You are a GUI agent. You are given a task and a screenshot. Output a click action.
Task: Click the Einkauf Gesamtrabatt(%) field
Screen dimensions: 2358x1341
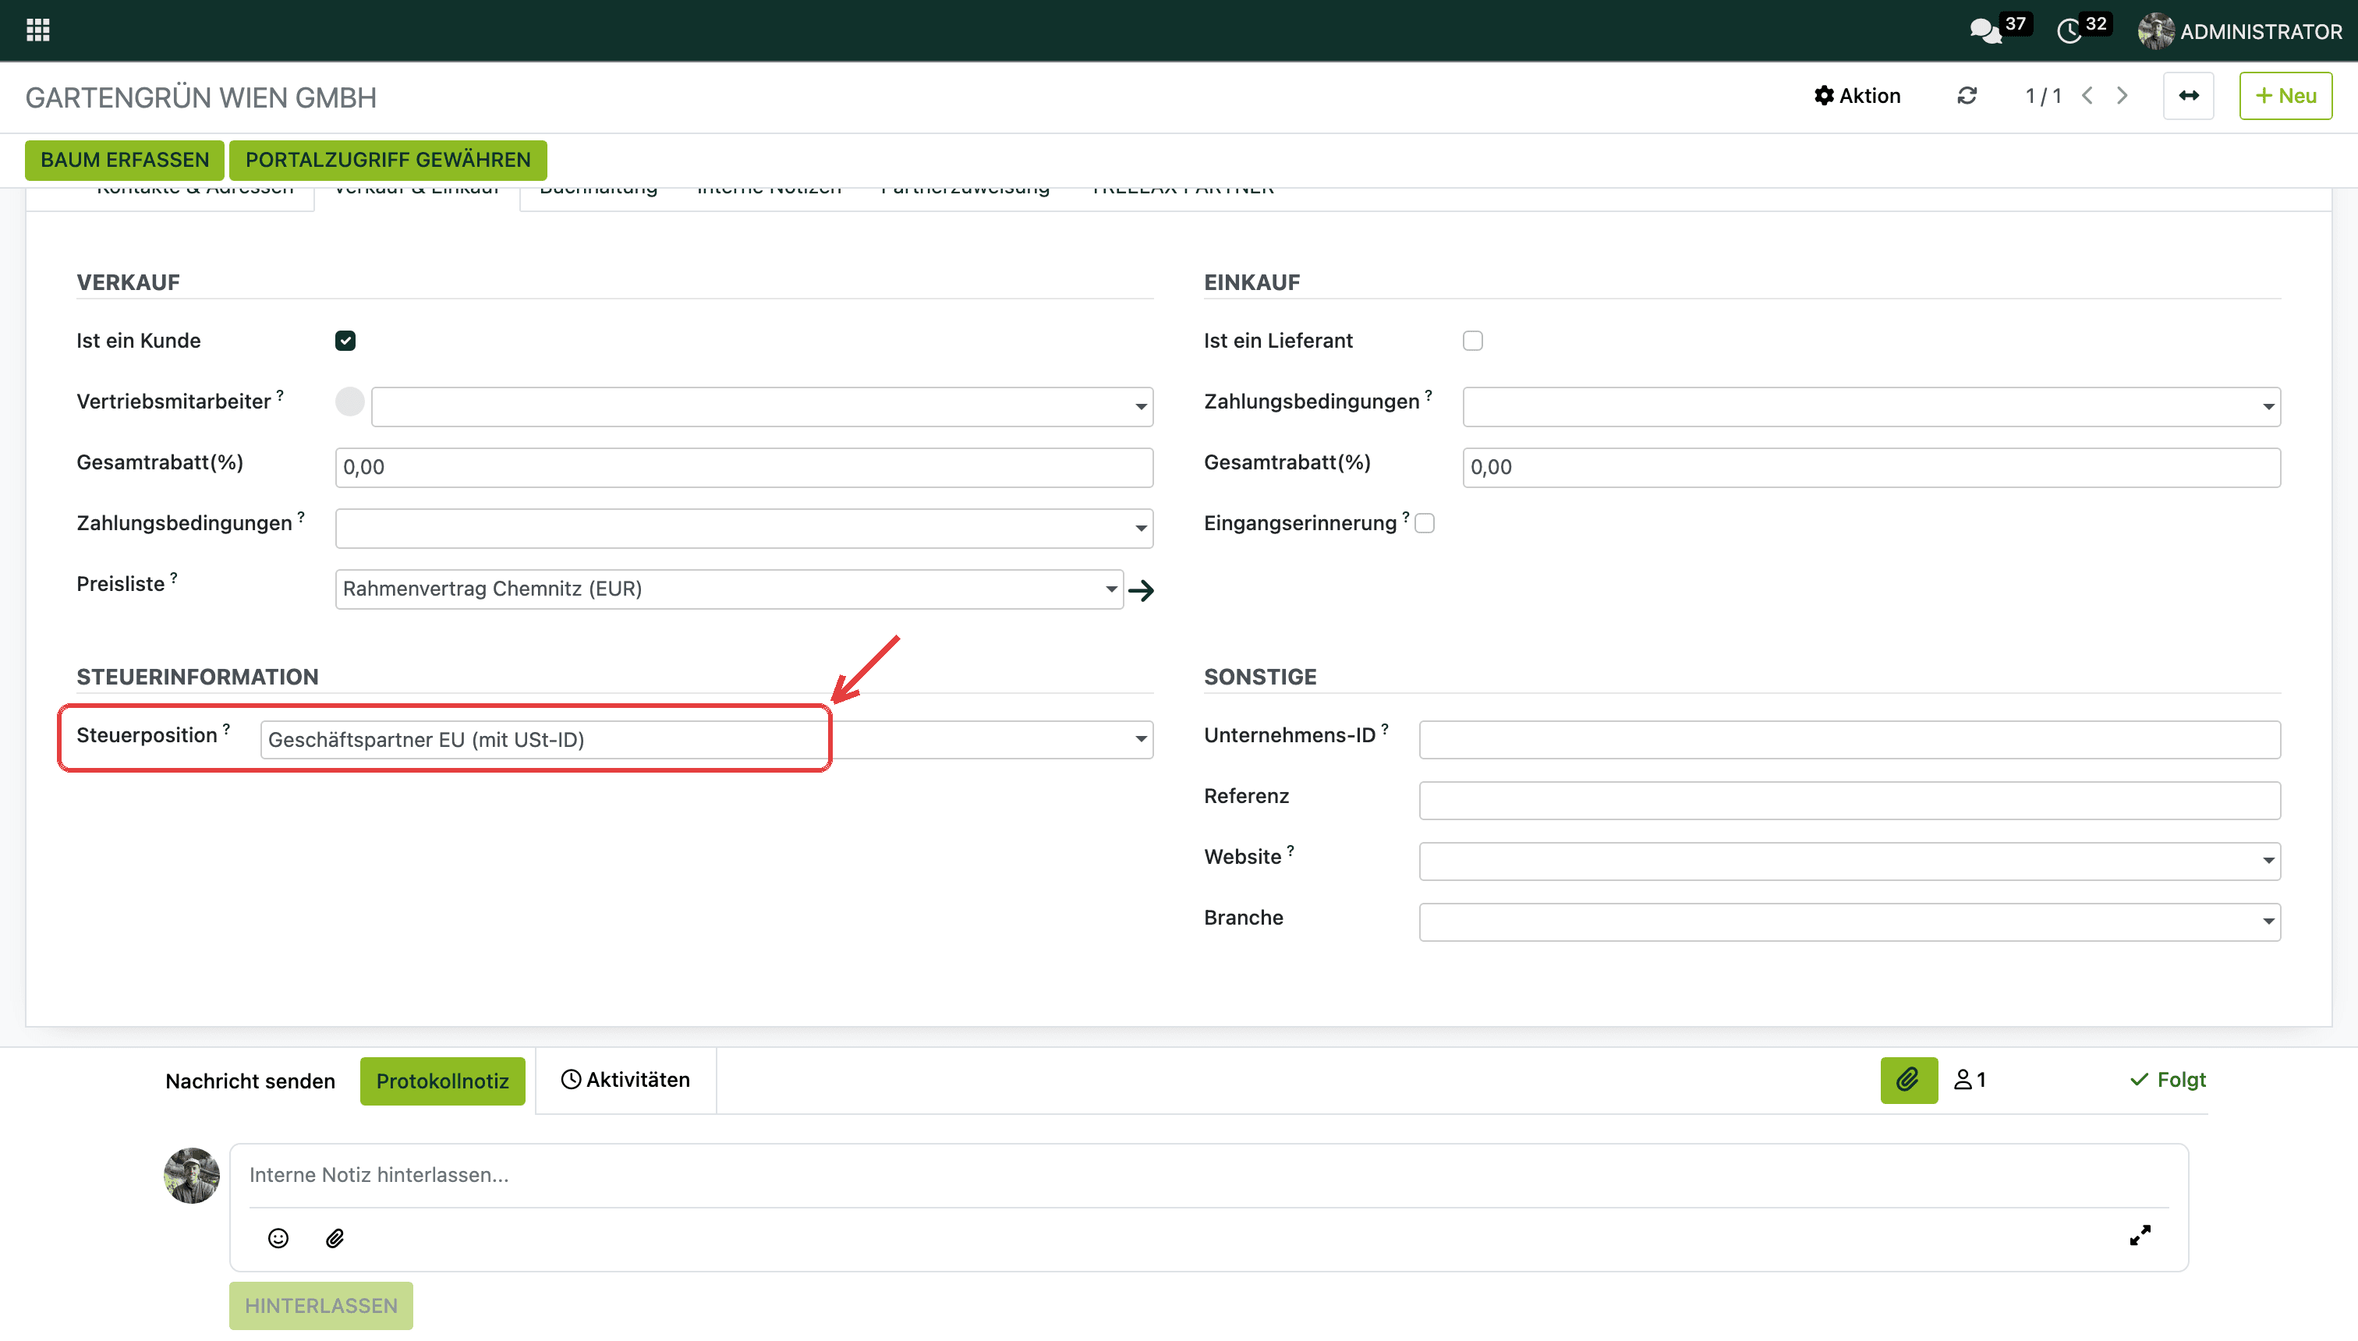point(1871,467)
